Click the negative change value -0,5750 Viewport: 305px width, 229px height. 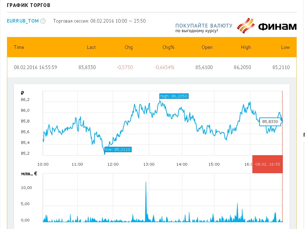pyautogui.click(x=124, y=67)
